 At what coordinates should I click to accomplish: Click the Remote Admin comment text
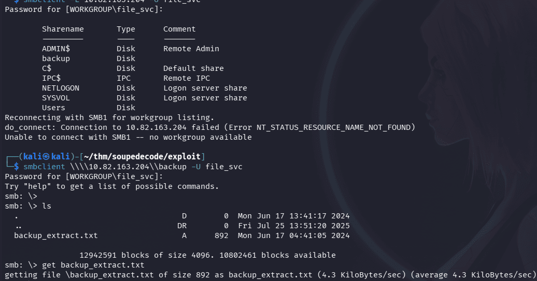click(x=191, y=49)
